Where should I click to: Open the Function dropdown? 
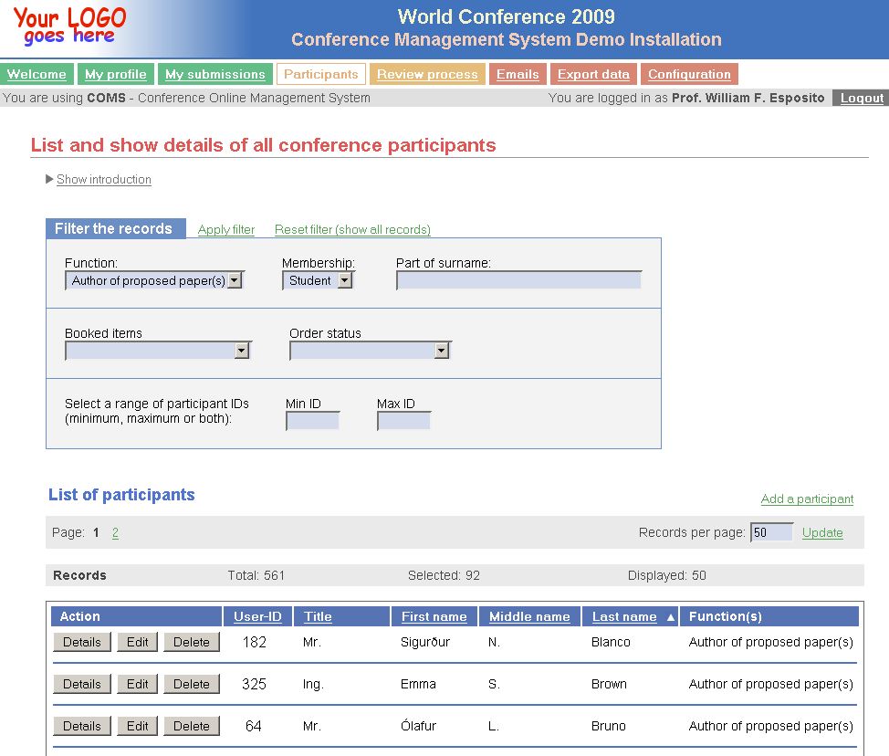pyautogui.click(x=154, y=280)
